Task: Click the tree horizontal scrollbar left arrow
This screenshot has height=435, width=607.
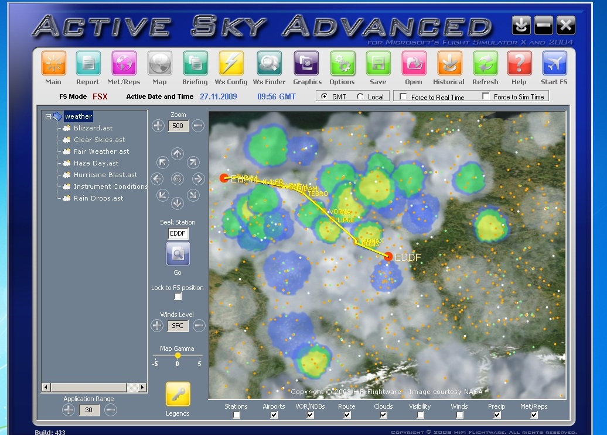Action: [46, 387]
